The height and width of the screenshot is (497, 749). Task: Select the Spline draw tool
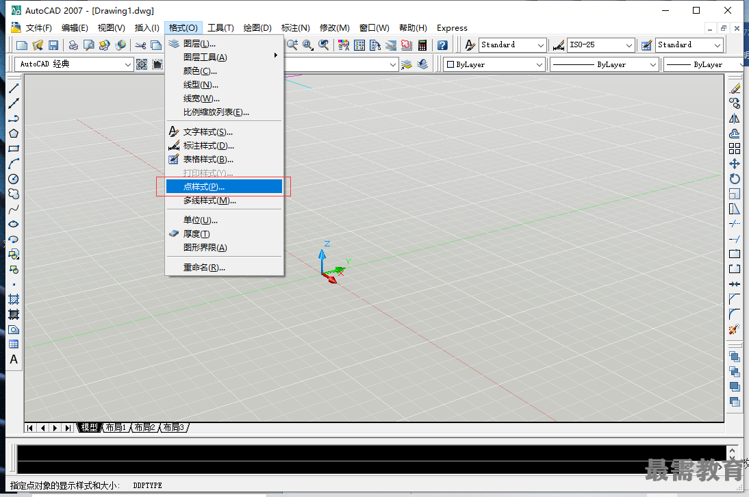click(x=14, y=209)
